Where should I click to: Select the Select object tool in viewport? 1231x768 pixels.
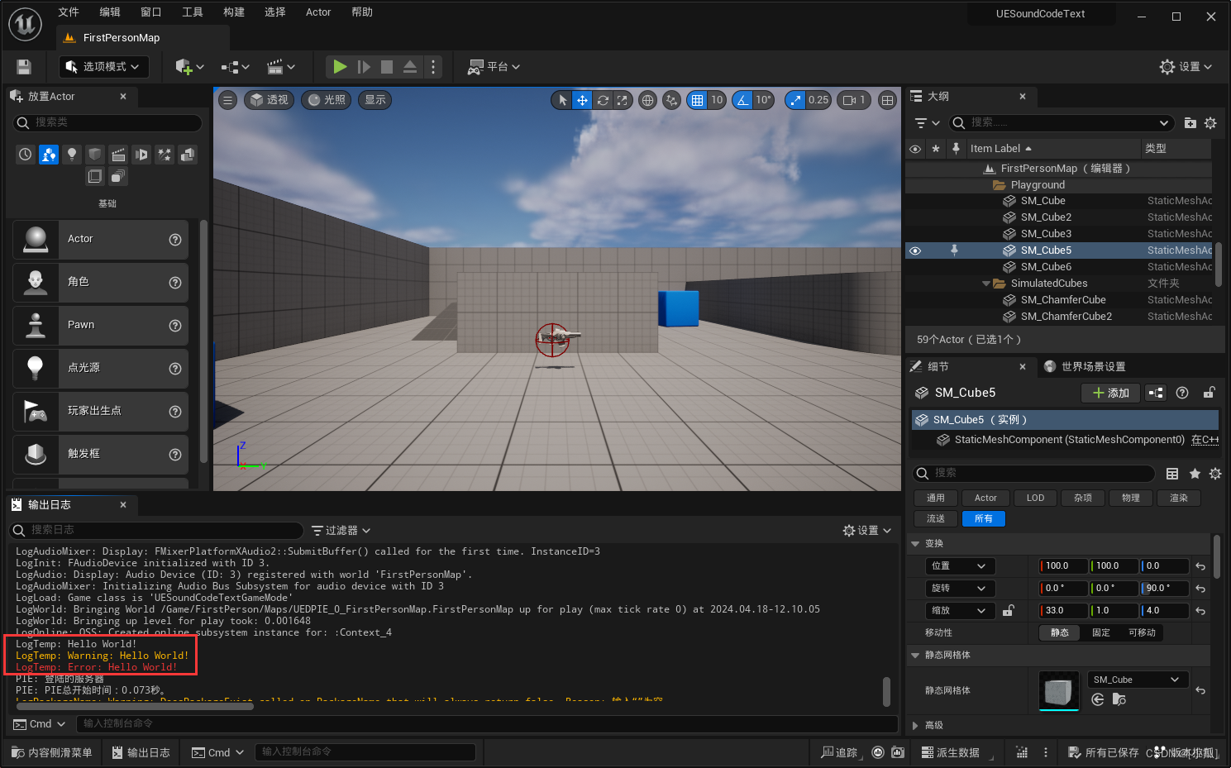[x=563, y=100]
